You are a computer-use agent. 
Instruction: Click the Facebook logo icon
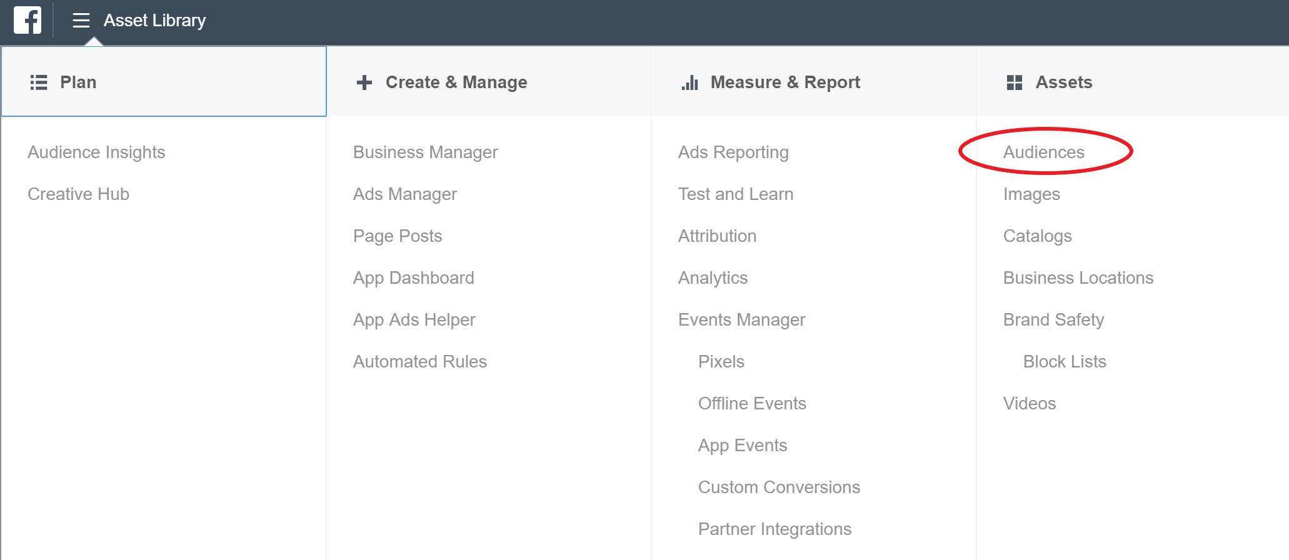point(28,20)
